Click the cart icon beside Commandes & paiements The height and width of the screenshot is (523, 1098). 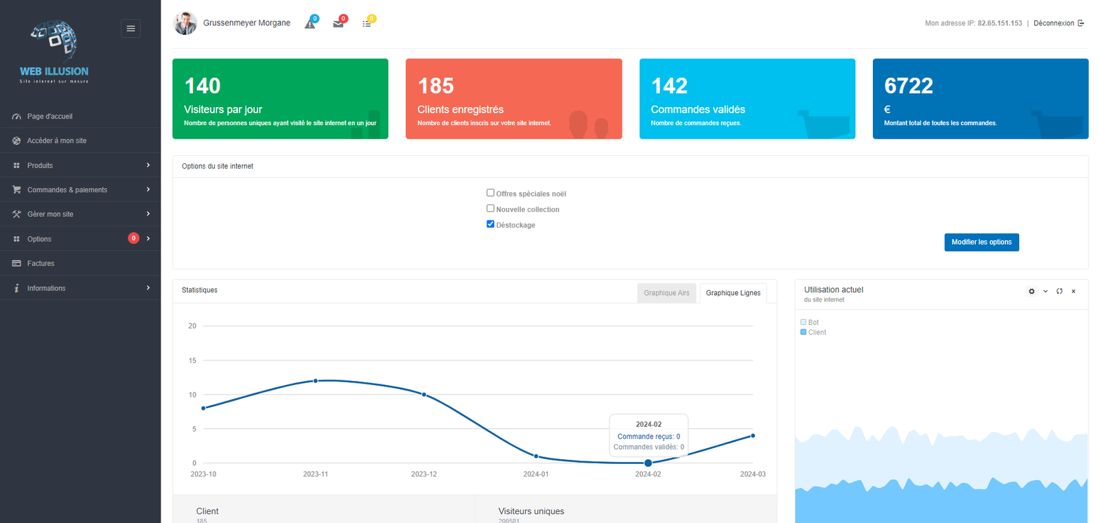coord(16,189)
